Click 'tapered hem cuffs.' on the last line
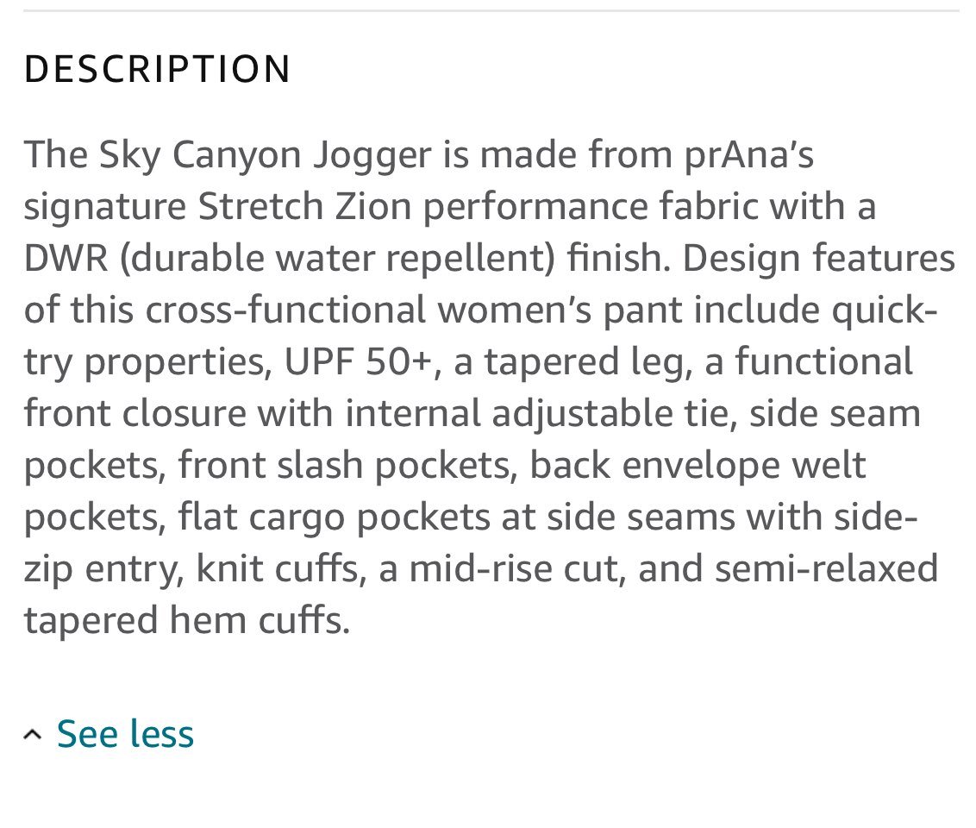 (x=187, y=621)
